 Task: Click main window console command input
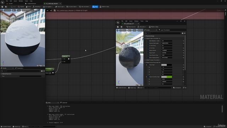42,127
